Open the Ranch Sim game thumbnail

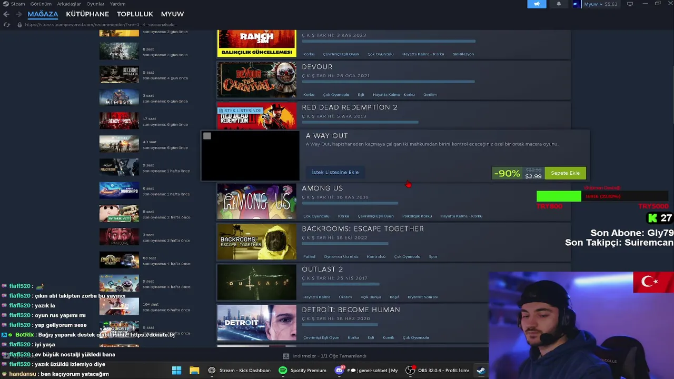click(x=257, y=44)
